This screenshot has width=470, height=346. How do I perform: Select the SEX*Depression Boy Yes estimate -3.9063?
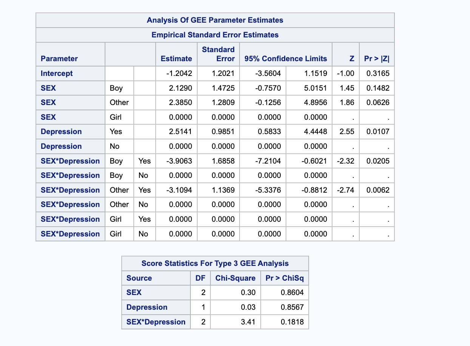click(x=179, y=161)
